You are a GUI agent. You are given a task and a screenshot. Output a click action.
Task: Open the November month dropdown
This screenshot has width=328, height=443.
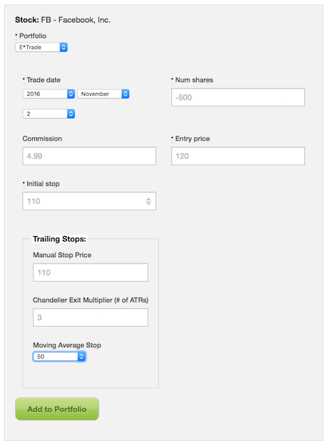[x=103, y=94]
